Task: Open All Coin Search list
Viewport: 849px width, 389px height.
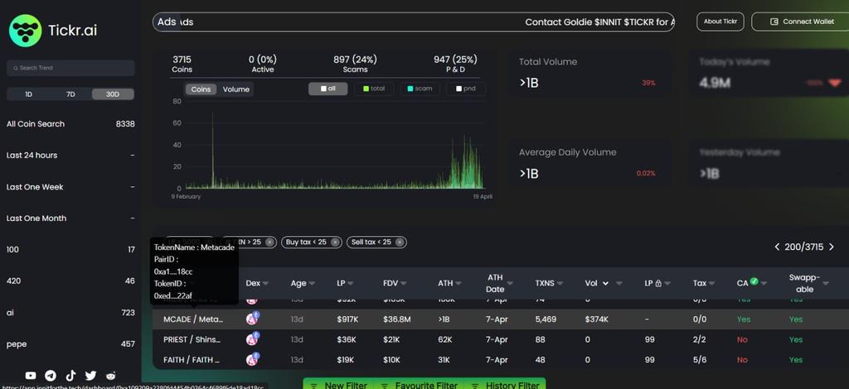Action: tap(70, 123)
